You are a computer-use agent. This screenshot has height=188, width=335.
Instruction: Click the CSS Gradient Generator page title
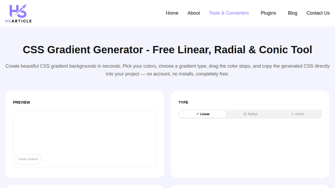click(167, 50)
